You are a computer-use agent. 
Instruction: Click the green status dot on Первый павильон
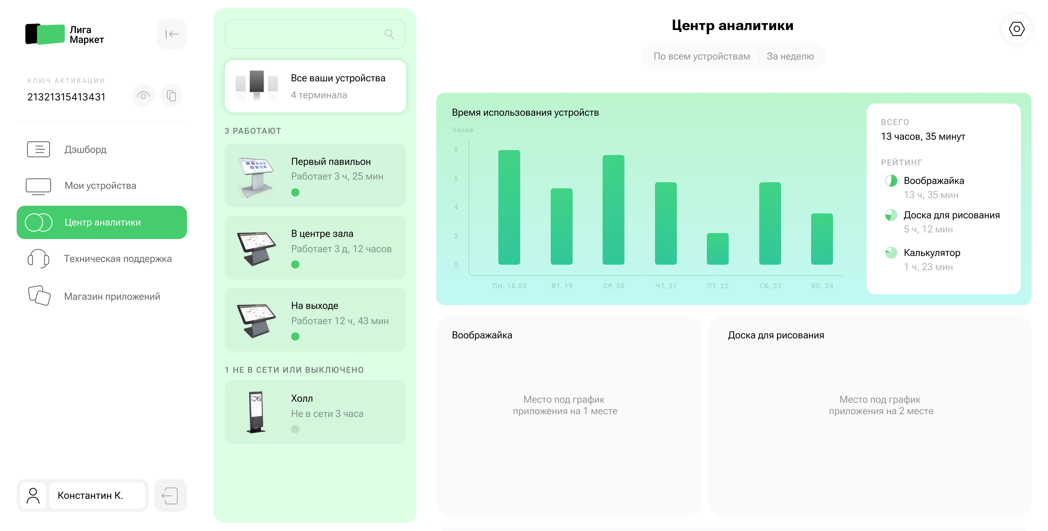click(295, 192)
